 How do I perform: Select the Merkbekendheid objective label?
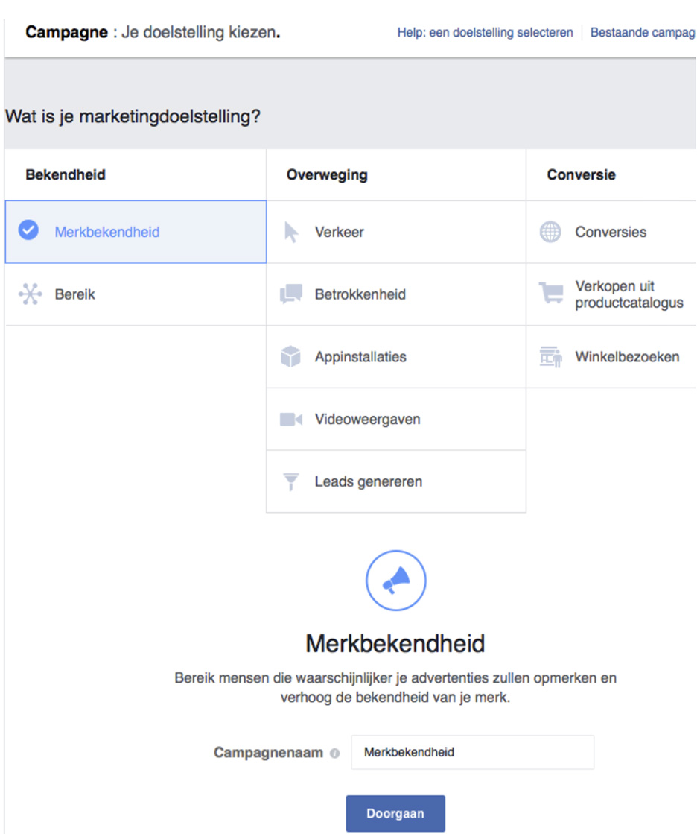(x=106, y=232)
